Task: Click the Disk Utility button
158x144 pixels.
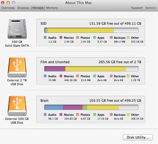Action: point(138,137)
